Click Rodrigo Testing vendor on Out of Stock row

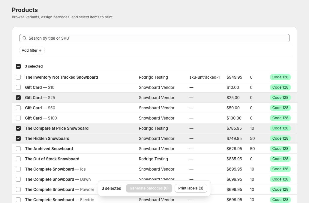click(153, 159)
